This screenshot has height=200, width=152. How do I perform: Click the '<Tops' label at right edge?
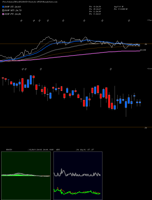(150, 20)
